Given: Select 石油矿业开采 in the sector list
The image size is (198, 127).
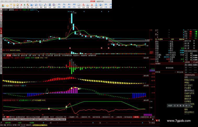Looking at the screenshot, I should (x=189, y=93).
